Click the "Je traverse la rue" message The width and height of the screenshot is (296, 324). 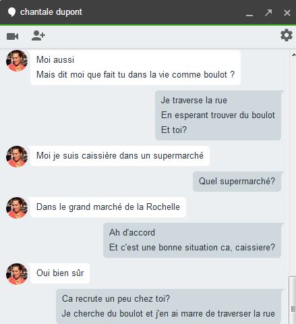tap(194, 101)
